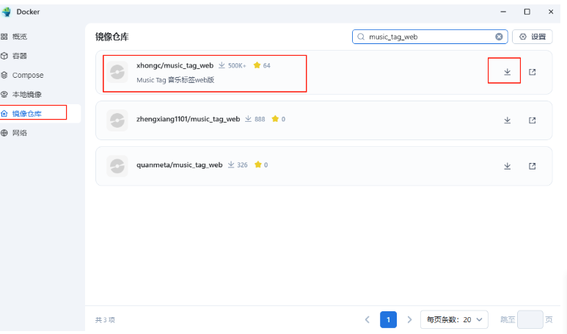Go to previous page arrow
Viewport: 567px width, 334px height.
coord(367,319)
